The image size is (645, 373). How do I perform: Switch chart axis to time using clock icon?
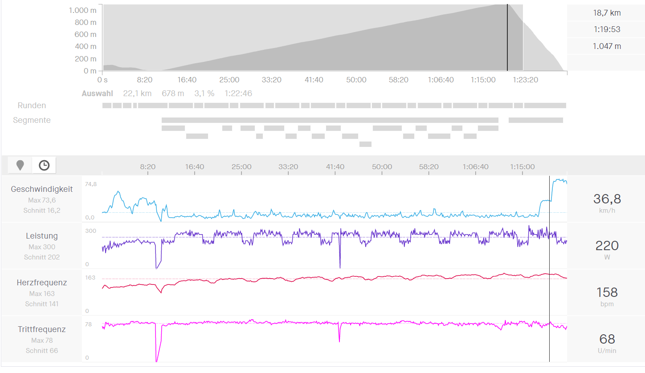(x=44, y=166)
